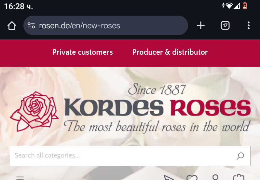Click the red rose logo drawing
This screenshot has width=260, height=180.
click(x=34, y=112)
